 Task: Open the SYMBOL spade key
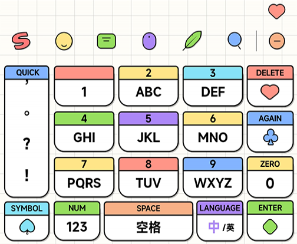pos(27,221)
